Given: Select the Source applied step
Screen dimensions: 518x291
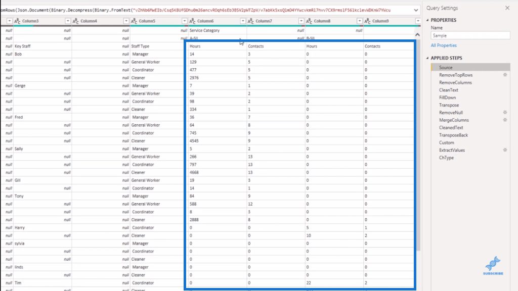Looking at the screenshot, I should pos(470,67).
